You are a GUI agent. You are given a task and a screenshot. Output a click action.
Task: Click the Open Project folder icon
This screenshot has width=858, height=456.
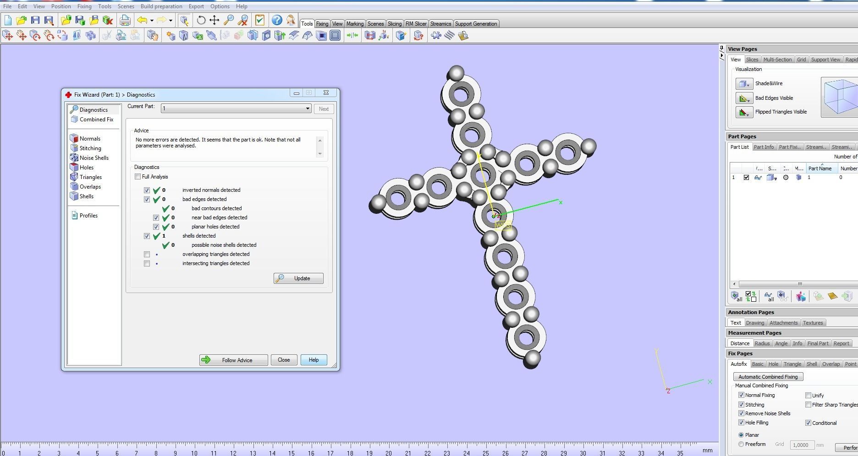pos(21,20)
